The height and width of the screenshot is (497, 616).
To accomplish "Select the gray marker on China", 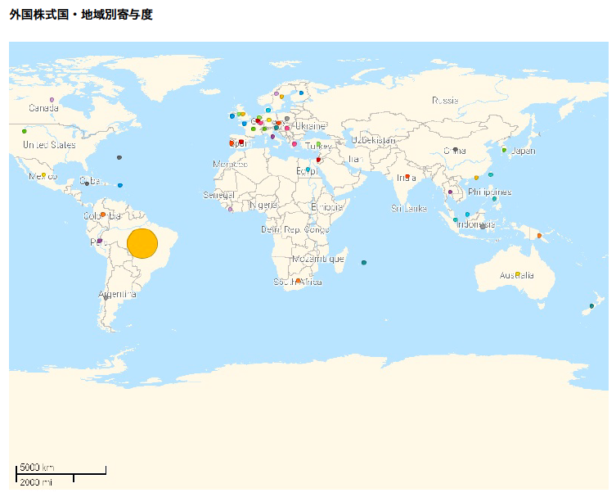I will (x=455, y=150).
